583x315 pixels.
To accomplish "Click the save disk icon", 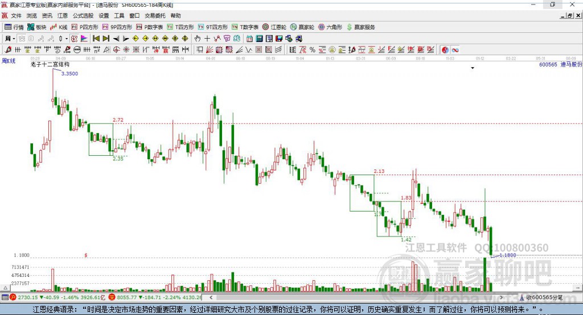I will pos(279,39).
